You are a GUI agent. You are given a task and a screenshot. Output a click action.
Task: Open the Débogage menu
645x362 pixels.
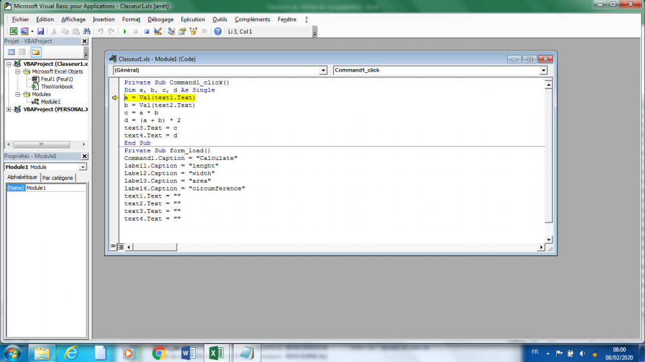click(x=161, y=19)
